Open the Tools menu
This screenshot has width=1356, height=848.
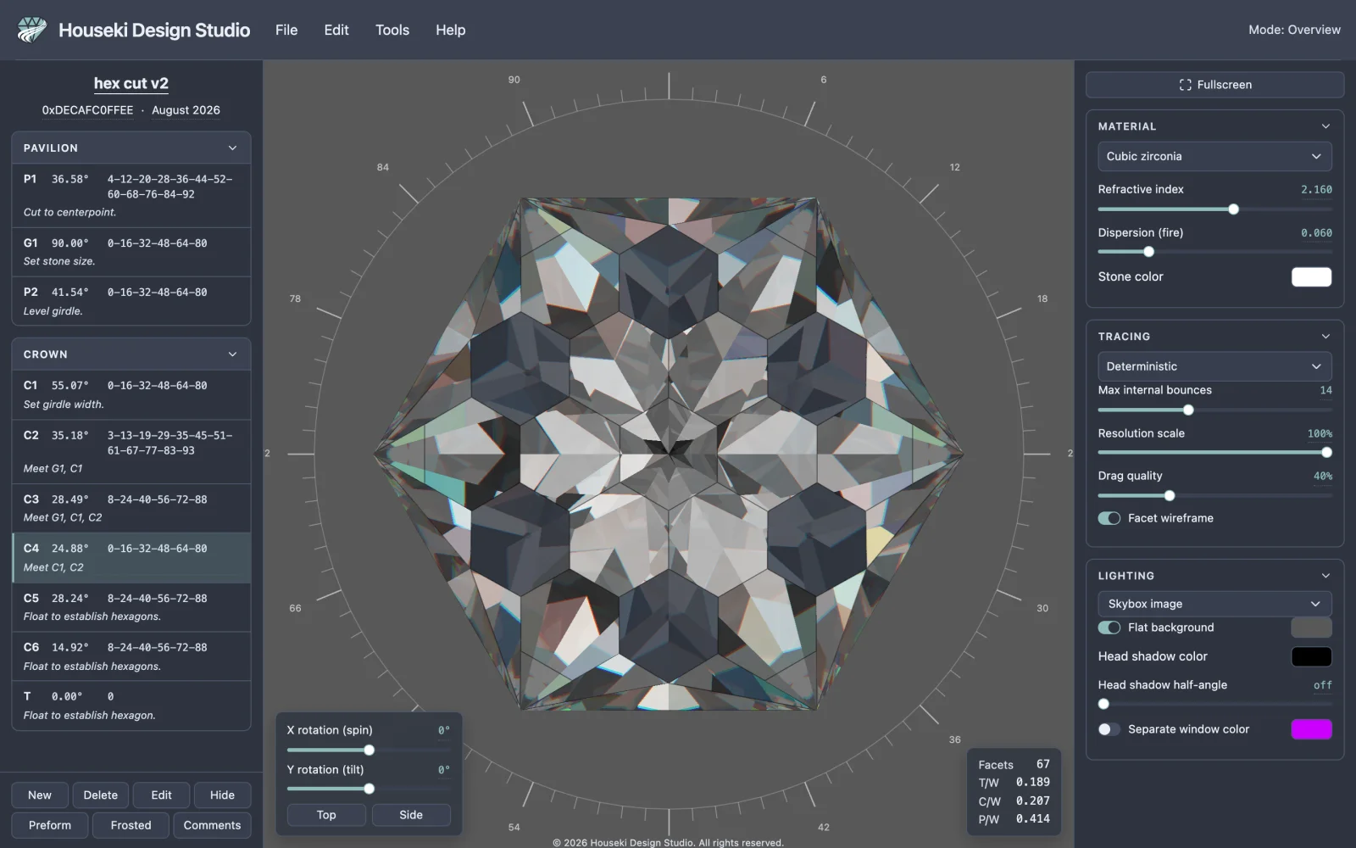coord(392,30)
